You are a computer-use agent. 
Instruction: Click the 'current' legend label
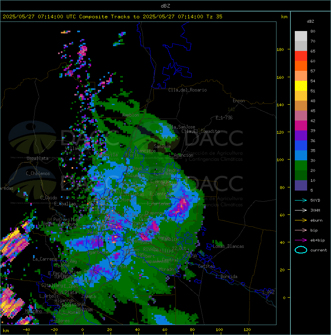pos(319,250)
